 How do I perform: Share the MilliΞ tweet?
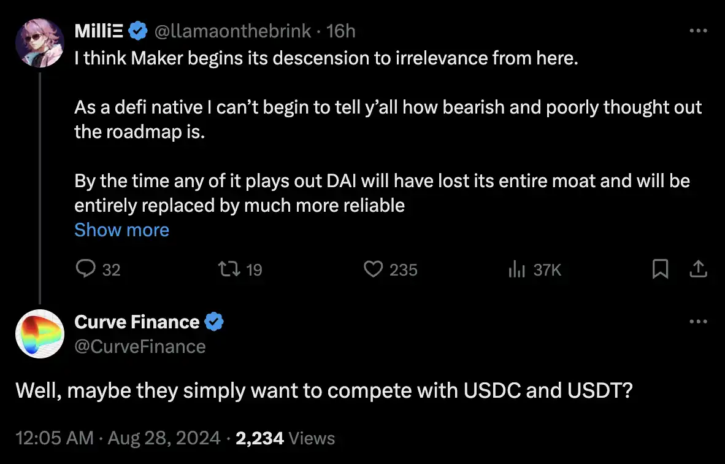point(699,269)
